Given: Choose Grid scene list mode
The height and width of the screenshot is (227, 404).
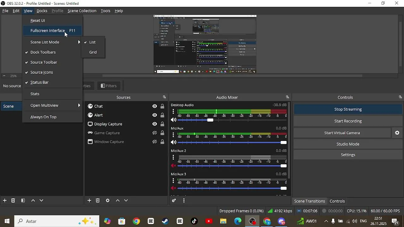Looking at the screenshot, I should (93, 52).
